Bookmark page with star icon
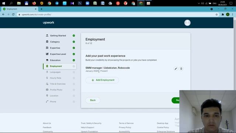Image resolution: width=236 pixels, height=133 pixels. 216,14
